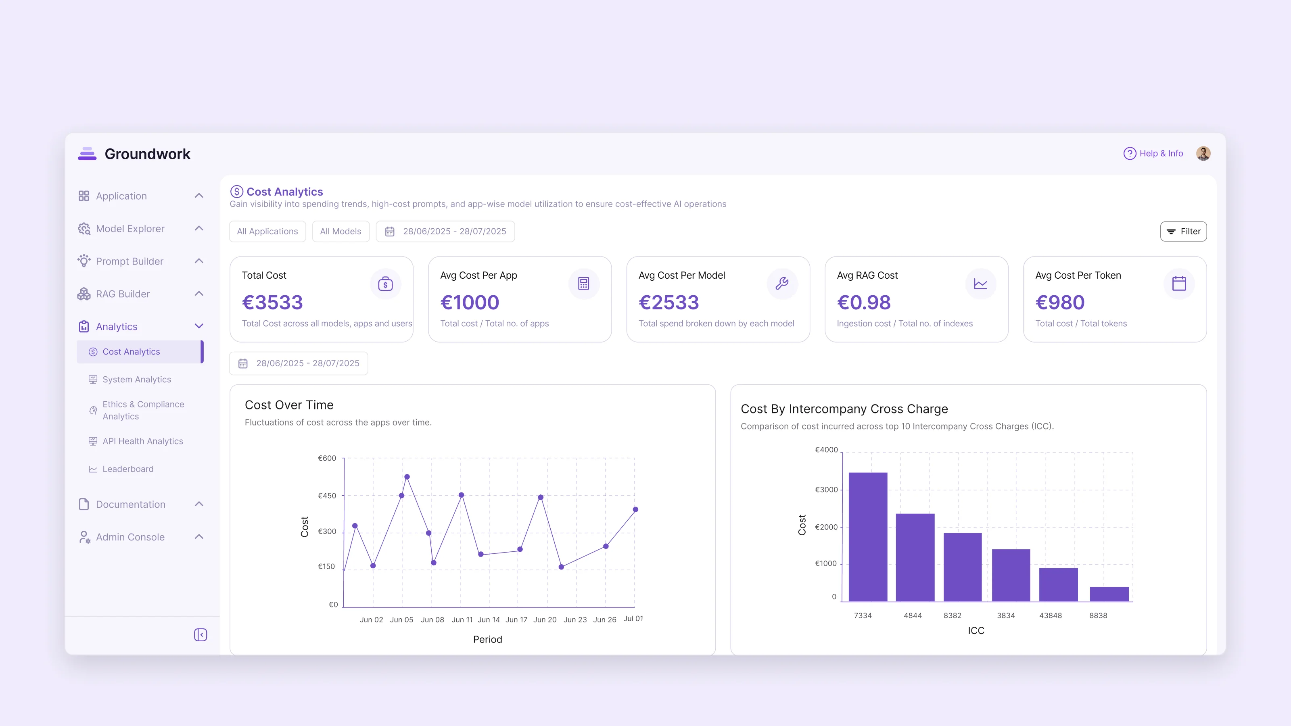The height and width of the screenshot is (726, 1291).
Task: Click the Total Cost money bag icon
Action: 385,284
